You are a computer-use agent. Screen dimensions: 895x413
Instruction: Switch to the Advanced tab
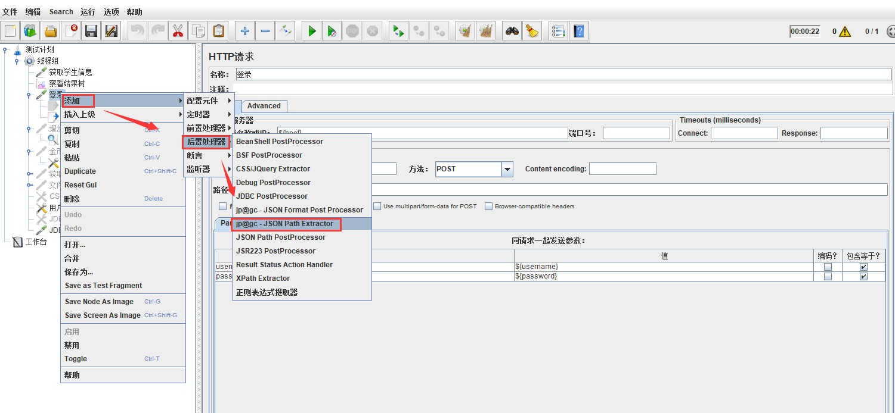pyautogui.click(x=264, y=106)
